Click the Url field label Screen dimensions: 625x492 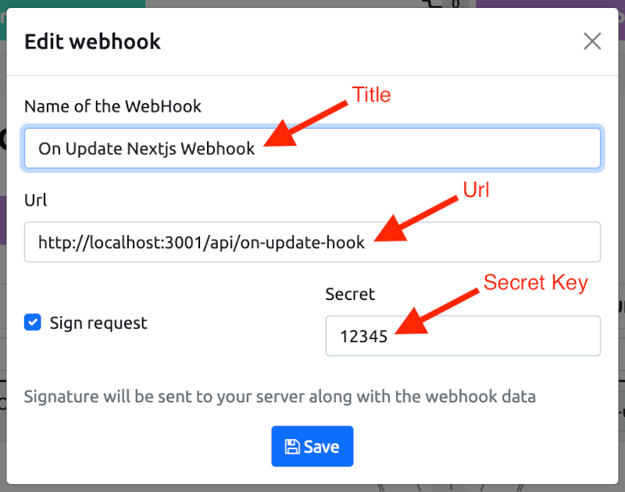pos(35,200)
